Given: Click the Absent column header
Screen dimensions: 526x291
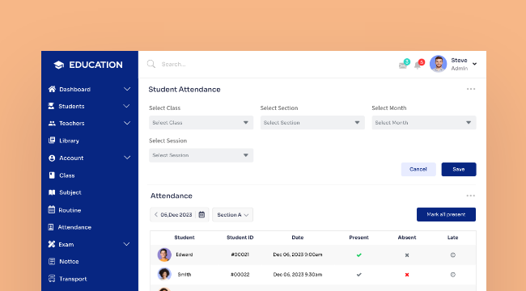Looking at the screenshot, I should (x=407, y=238).
